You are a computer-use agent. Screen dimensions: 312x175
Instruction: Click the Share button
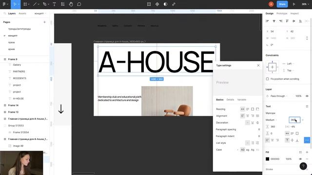click(x=282, y=4)
